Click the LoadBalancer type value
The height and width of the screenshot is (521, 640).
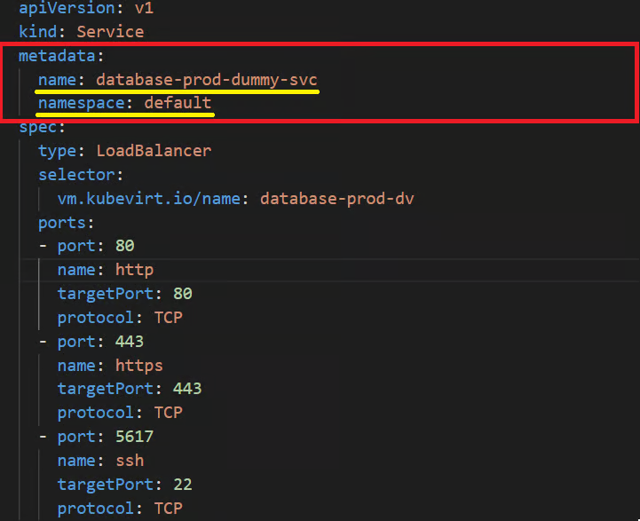pyautogui.click(x=154, y=151)
